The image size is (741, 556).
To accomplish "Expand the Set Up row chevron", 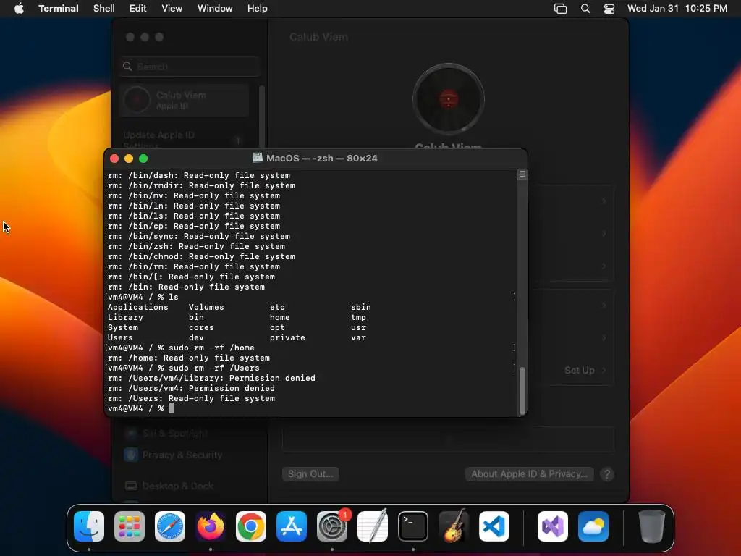I will click(604, 370).
